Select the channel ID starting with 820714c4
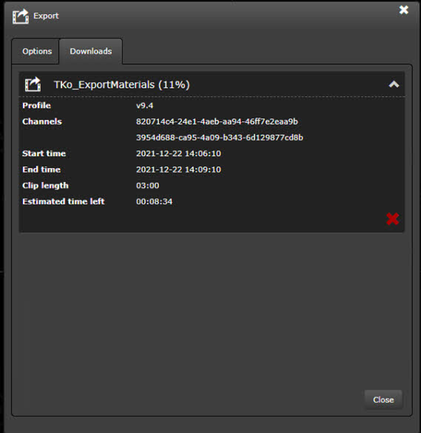The image size is (421, 433). point(216,122)
